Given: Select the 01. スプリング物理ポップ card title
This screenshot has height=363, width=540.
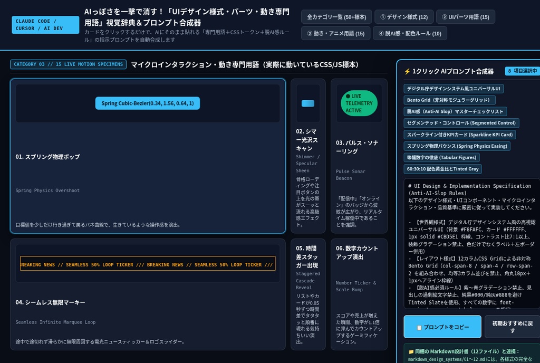Looking at the screenshot, I should 47,157.
